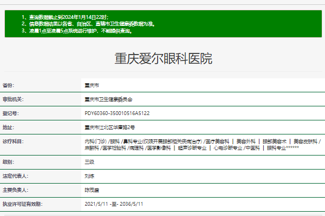
Task: Click the level value 三级
Action: [89, 162]
